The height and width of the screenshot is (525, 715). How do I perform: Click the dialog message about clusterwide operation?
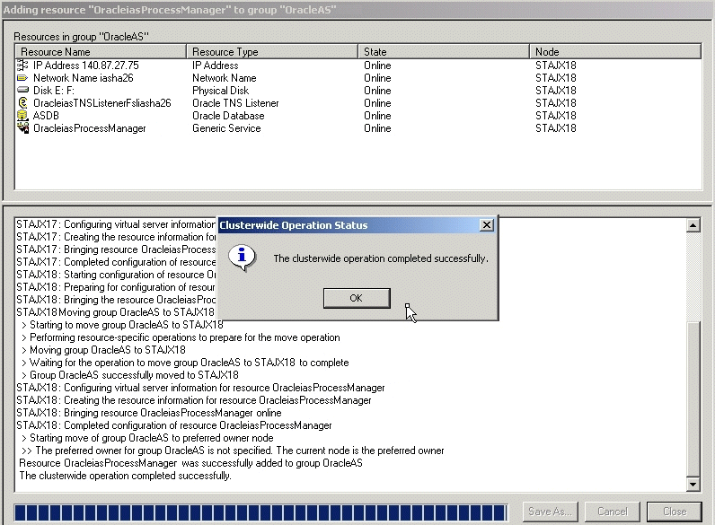coord(381,258)
